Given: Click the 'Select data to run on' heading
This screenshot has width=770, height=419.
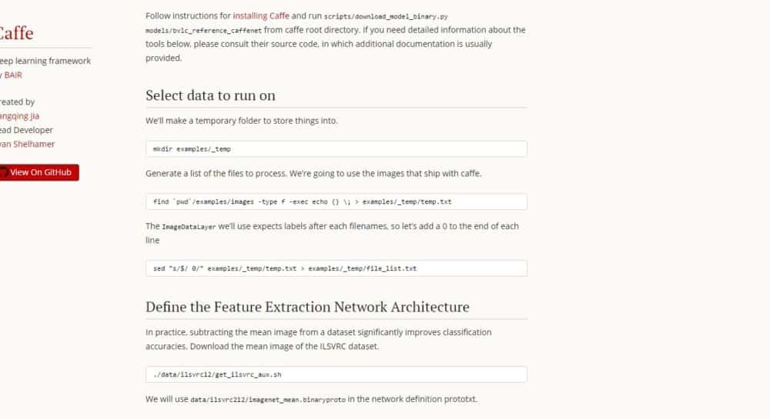Looking at the screenshot, I should pyautogui.click(x=210, y=95).
